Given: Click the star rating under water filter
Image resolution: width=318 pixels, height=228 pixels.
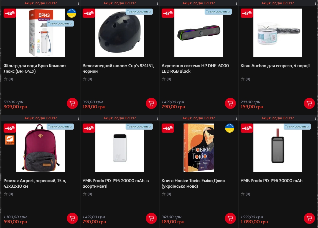Looking at the screenshot, I should [8, 79].
